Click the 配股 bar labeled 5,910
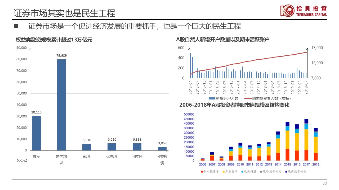339x190 pixels. 87,147
